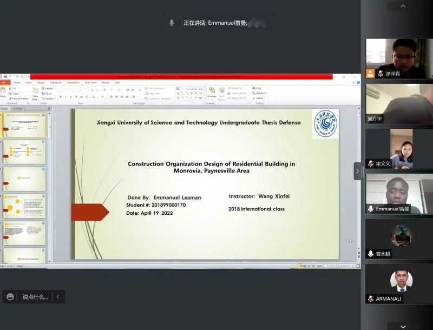The height and width of the screenshot is (330, 433).
Task: Collapse the participant video panel arrow
Action: (x=357, y=171)
